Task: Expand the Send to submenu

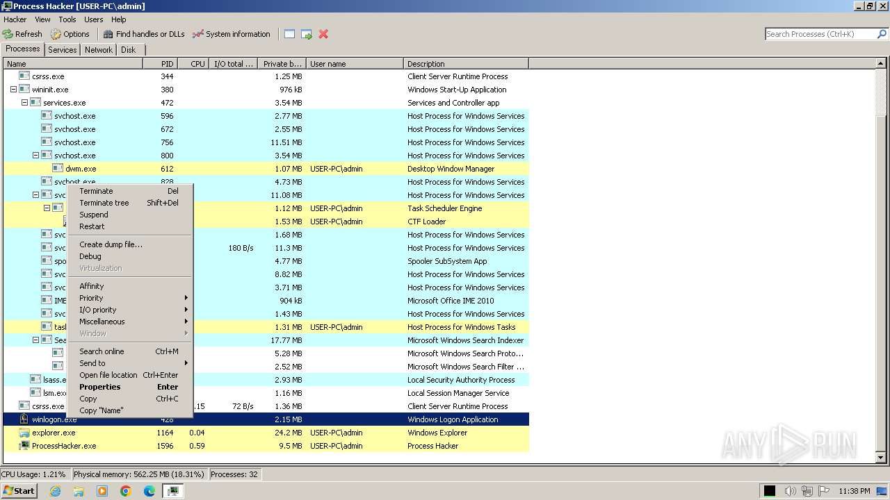Action: tap(129, 363)
